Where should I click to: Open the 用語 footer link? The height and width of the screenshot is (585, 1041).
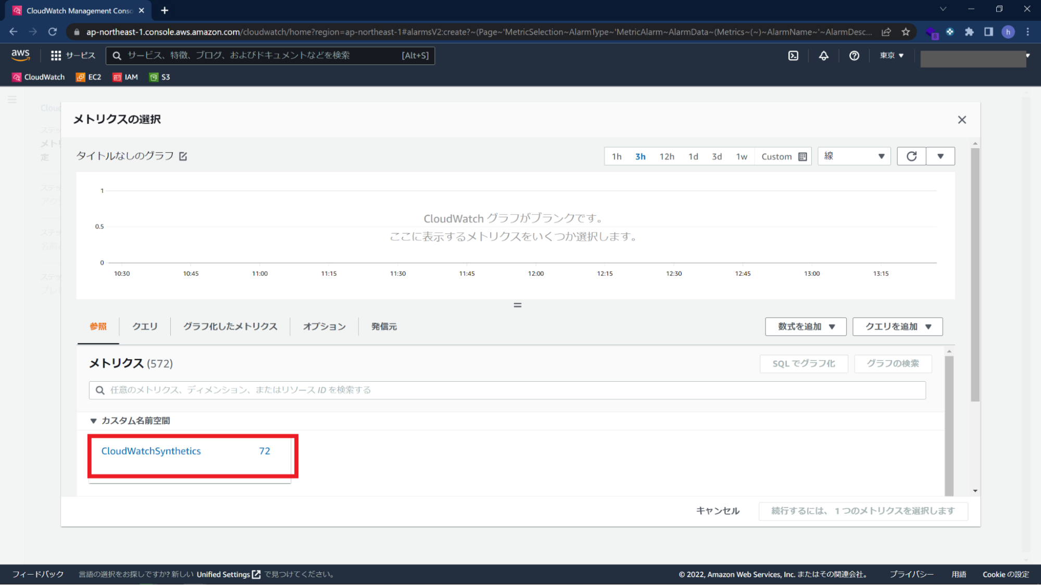pyautogui.click(x=959, y=575)
